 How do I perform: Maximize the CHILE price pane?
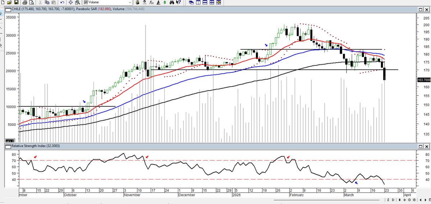coord(421,9)
